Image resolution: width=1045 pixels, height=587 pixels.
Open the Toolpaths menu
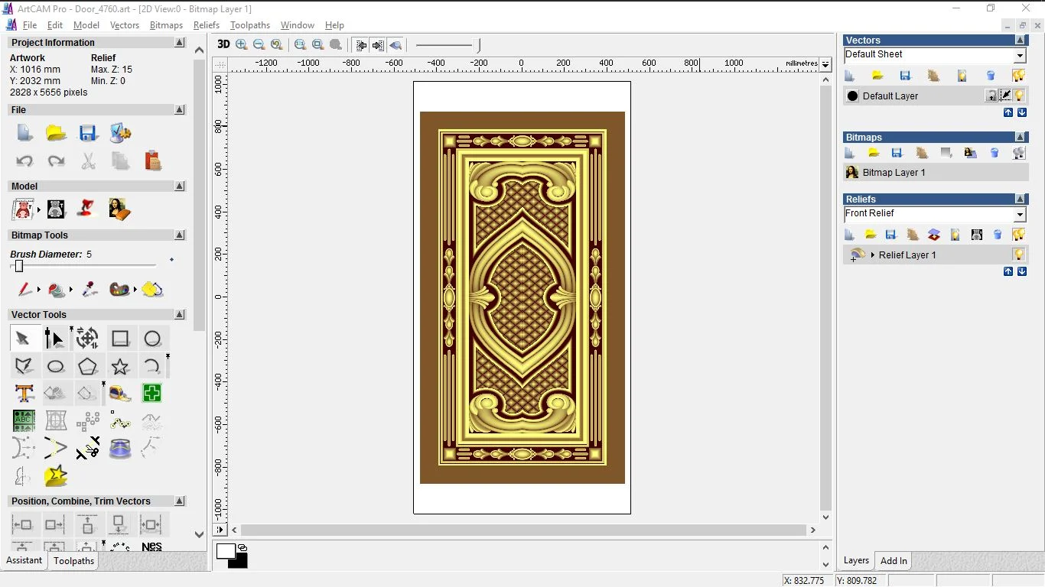pos(249,25)
